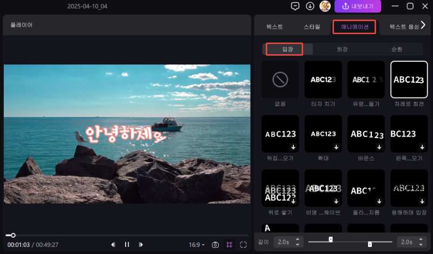Click the 바운스 preset label

tap(366, 158)
